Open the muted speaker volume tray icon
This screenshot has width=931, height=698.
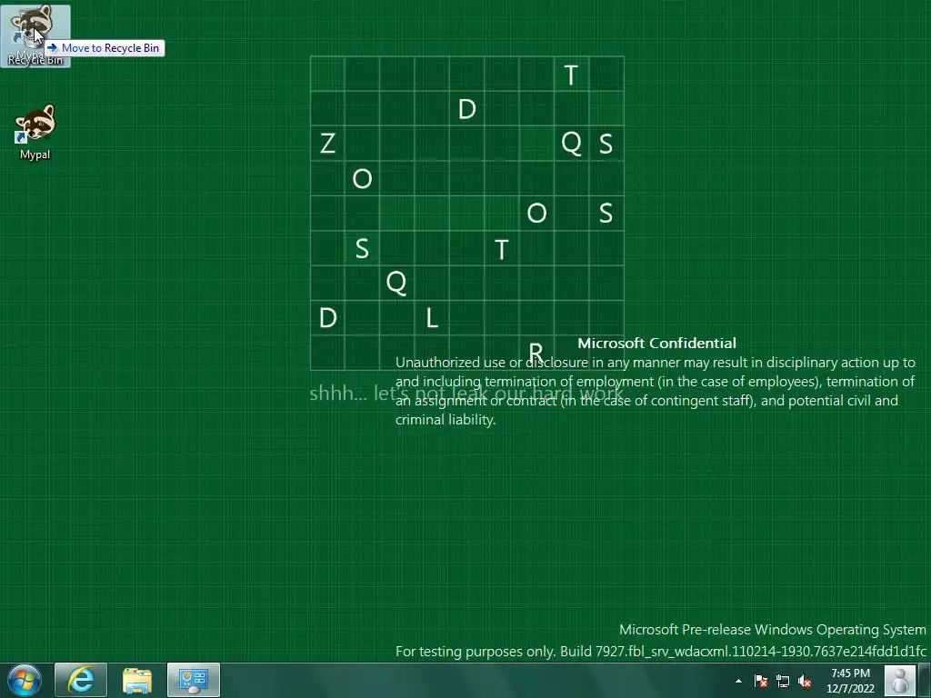click(805, 681)
